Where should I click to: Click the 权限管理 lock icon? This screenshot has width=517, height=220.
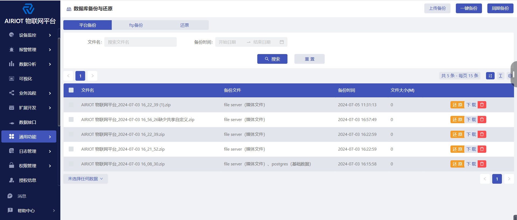(x=12, y=165)
